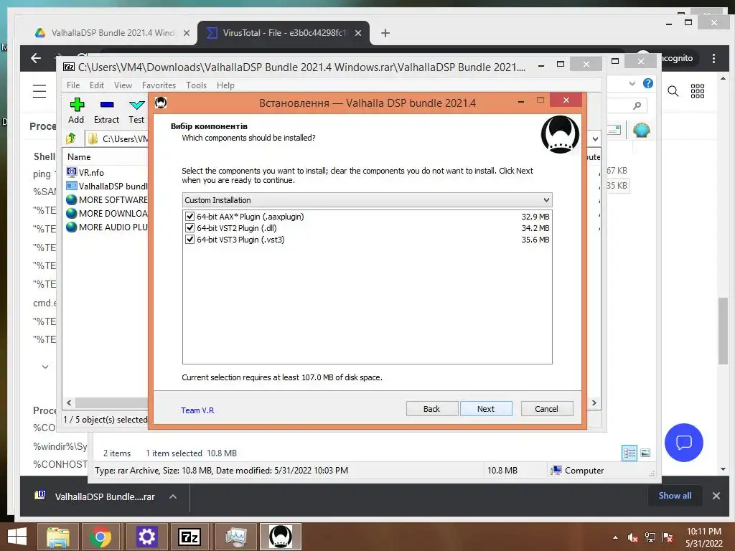Open the File menu in 7-Zip
Viewport: 735px width, 551px height.
pyautogui.click(x=73, y=85)
